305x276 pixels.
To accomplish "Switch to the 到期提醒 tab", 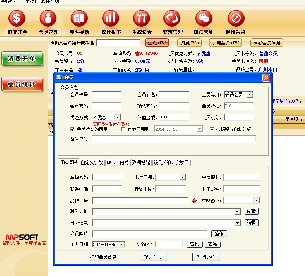I will click(141, 162).
